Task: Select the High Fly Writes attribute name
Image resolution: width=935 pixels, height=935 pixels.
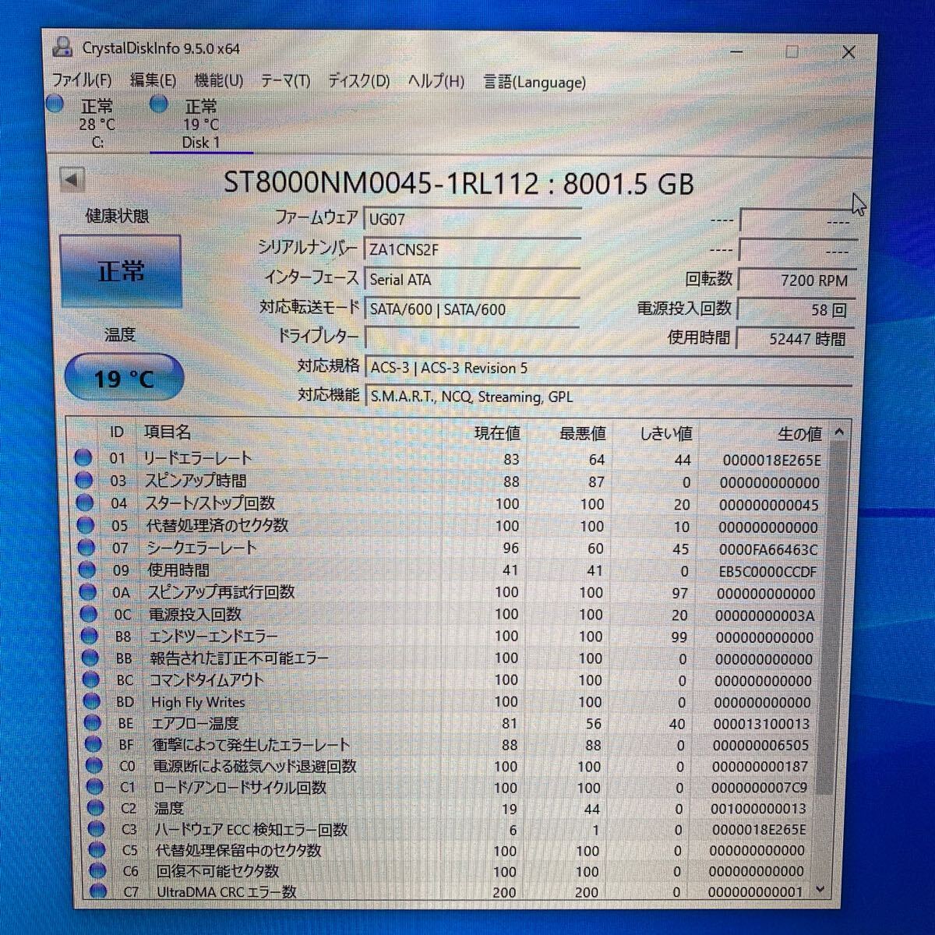Action: click(x=198, y=702)
